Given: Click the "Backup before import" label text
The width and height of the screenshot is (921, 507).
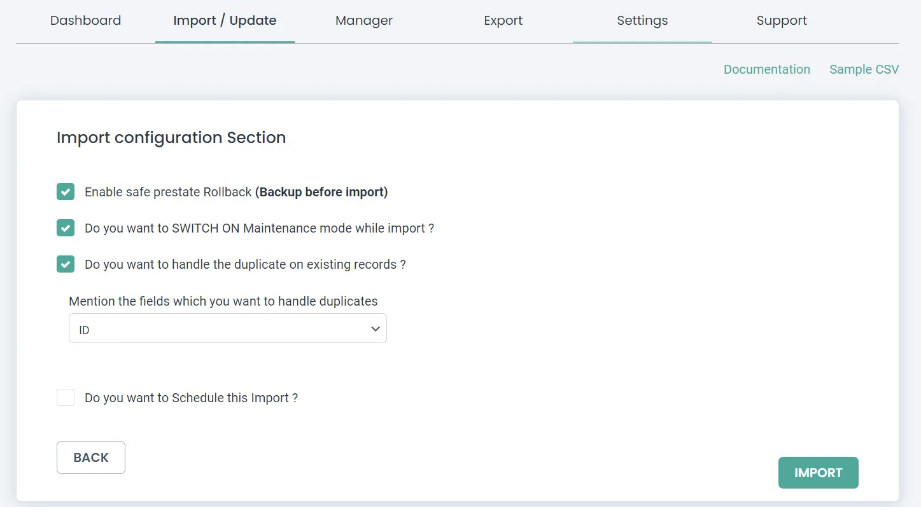Looking at the screenshot, I should coord(321,192).
